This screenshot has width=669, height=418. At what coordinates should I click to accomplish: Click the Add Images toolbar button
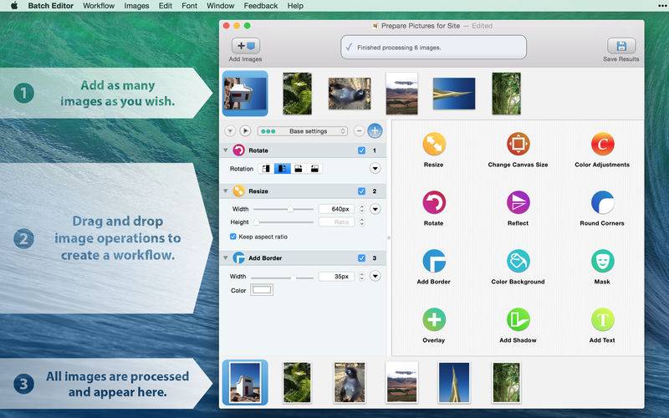point(246,46)
